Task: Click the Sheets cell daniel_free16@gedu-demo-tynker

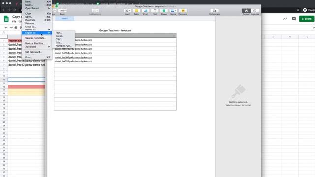Action: pos(27,61)
